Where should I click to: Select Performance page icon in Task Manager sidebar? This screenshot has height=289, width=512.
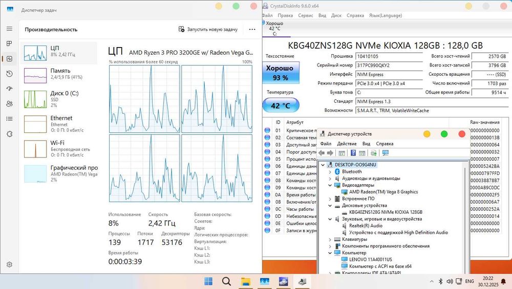[9, 59]
